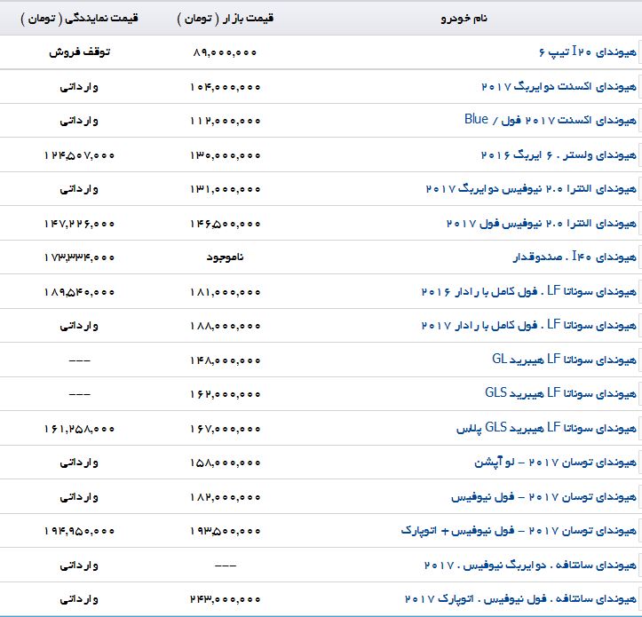Select وارداتی in سانتافه دو ایربگ row
The height and width of the screenshot is (617, 642).
pos(79,566)
